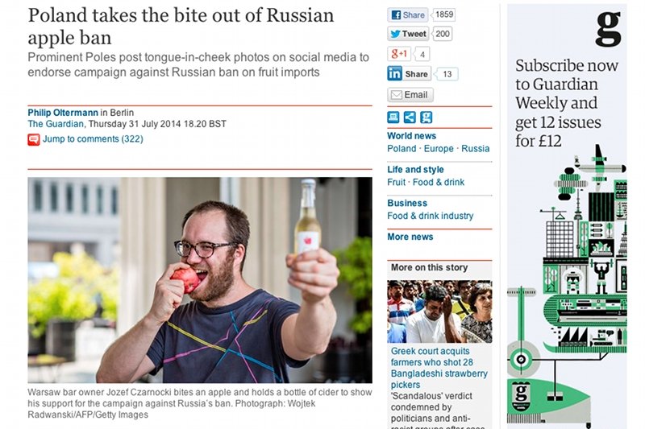
Task: Share the article via LinkedIn button
Action: [x=409, y=74]
